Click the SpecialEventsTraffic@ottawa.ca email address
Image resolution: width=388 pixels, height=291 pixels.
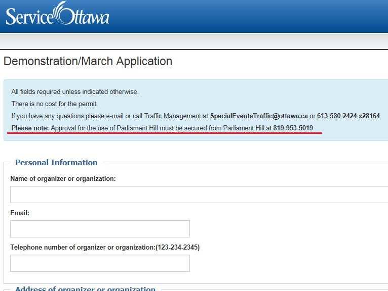click(259, 116)
